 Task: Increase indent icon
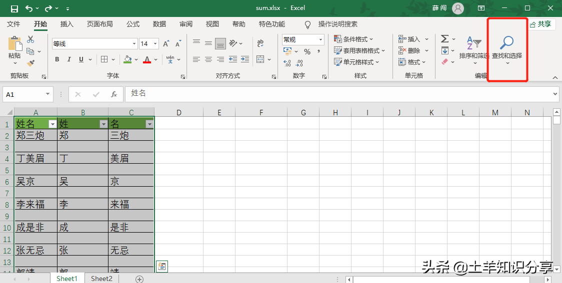[245, 59]
